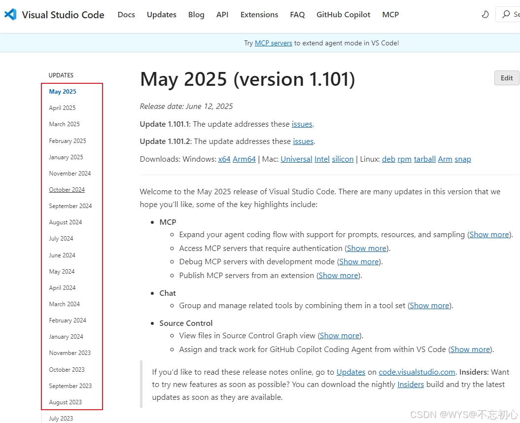Click the Visual Studio Code title text
The image size is (520, 423).
(x=63, y=15)
